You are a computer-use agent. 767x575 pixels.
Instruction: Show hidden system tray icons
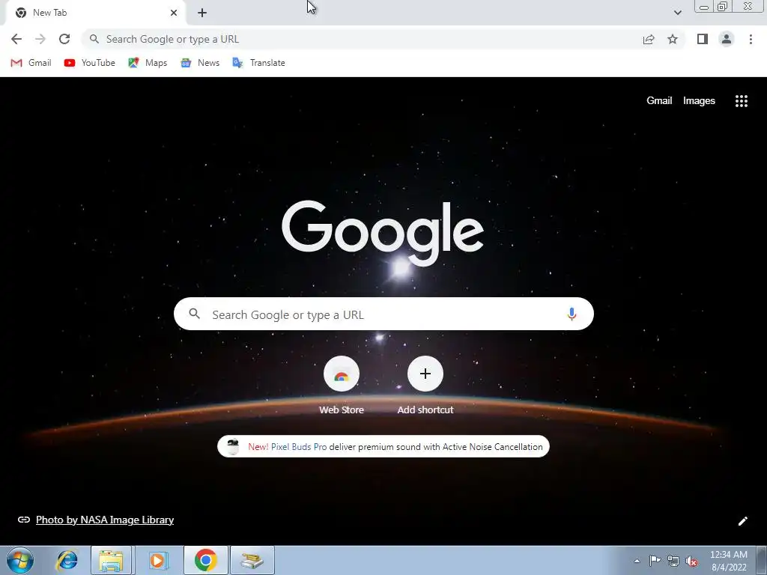tap(637, 561)
